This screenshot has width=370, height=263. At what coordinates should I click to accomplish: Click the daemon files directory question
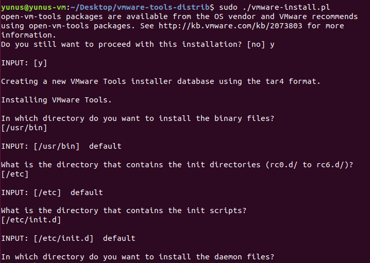pyautogui.click(x=138, y=257)
